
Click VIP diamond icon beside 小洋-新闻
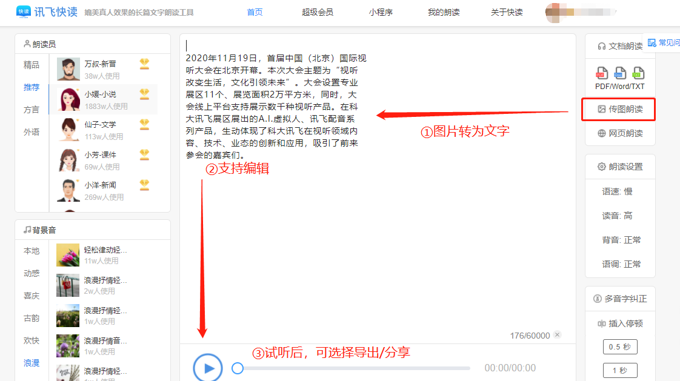[x=144, y=185]
